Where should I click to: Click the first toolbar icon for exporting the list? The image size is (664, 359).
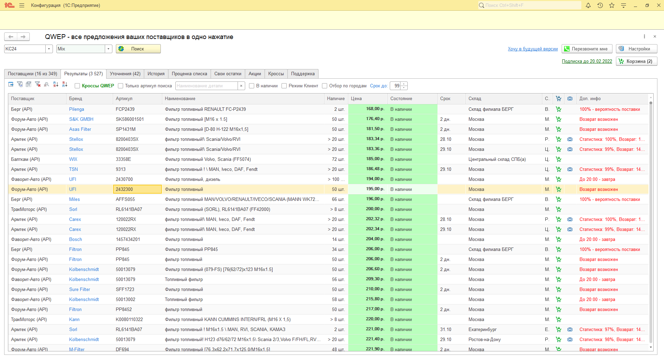tap(11, 84)
